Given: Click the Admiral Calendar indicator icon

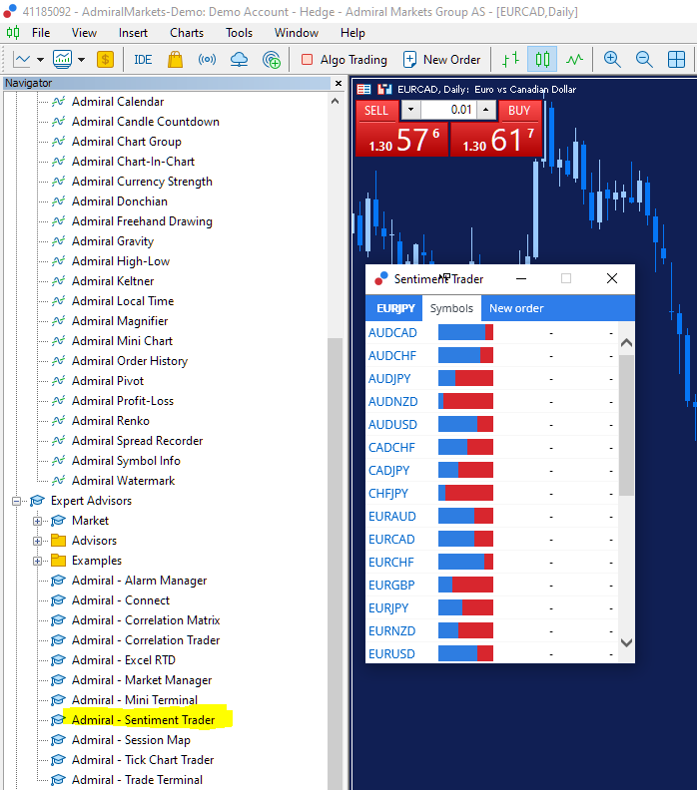Looking at the screenshot, I should pyautogui.click(x=59, y=102).
